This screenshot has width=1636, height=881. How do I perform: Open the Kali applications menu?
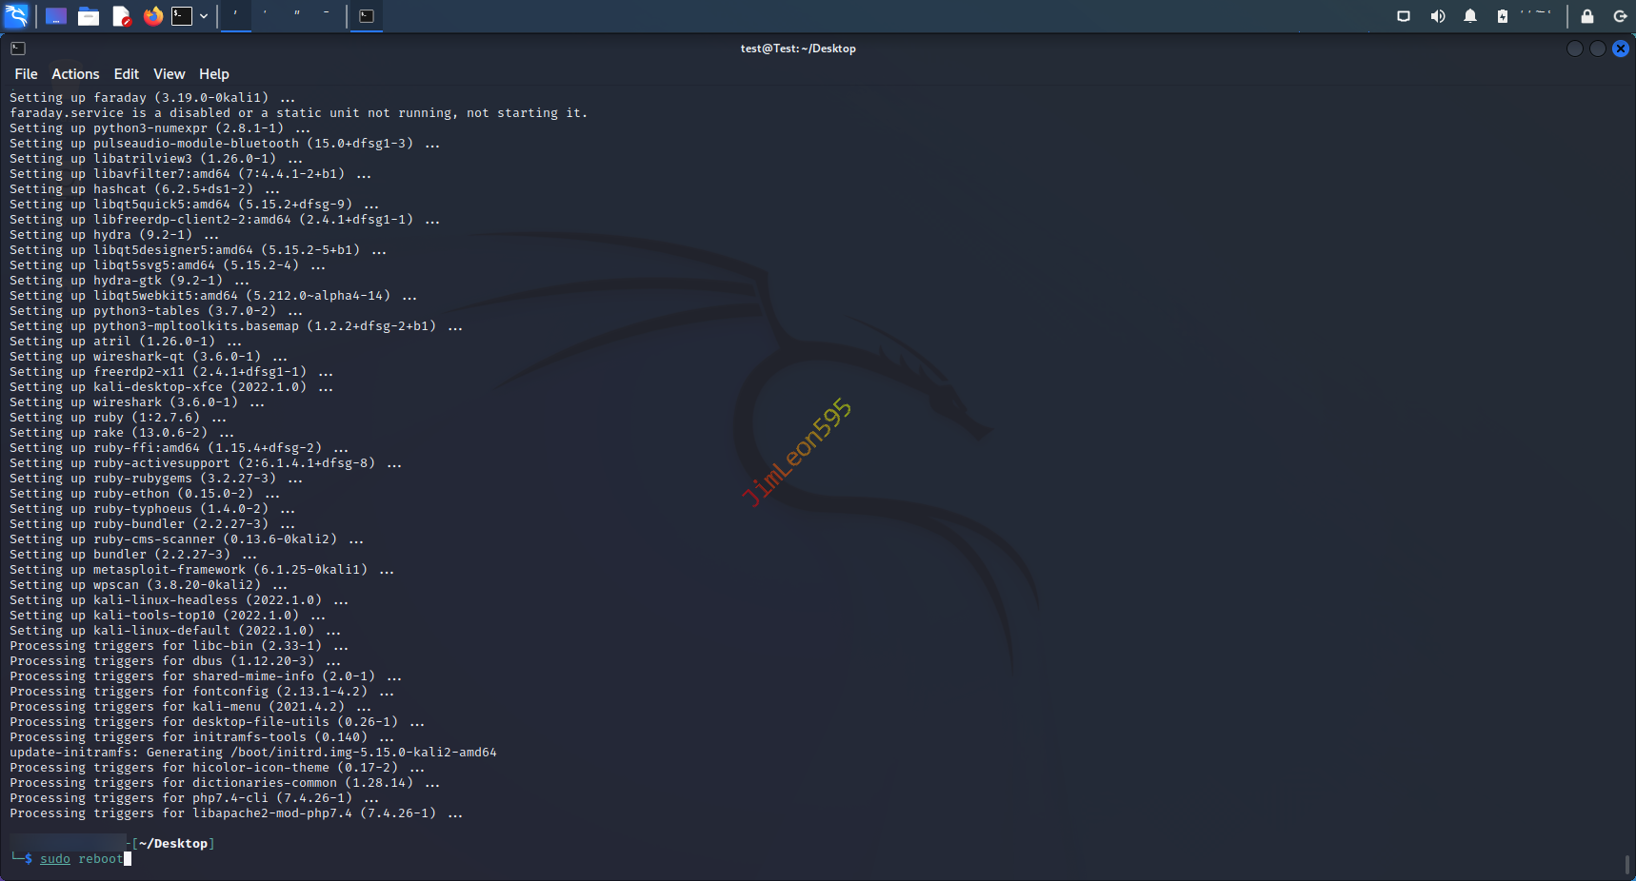pos(17,15)
